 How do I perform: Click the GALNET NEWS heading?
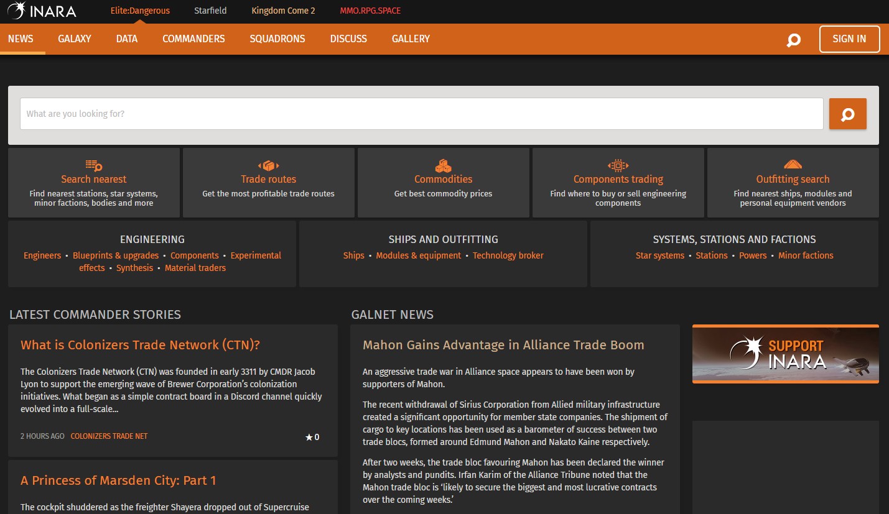tap(393, 314)
